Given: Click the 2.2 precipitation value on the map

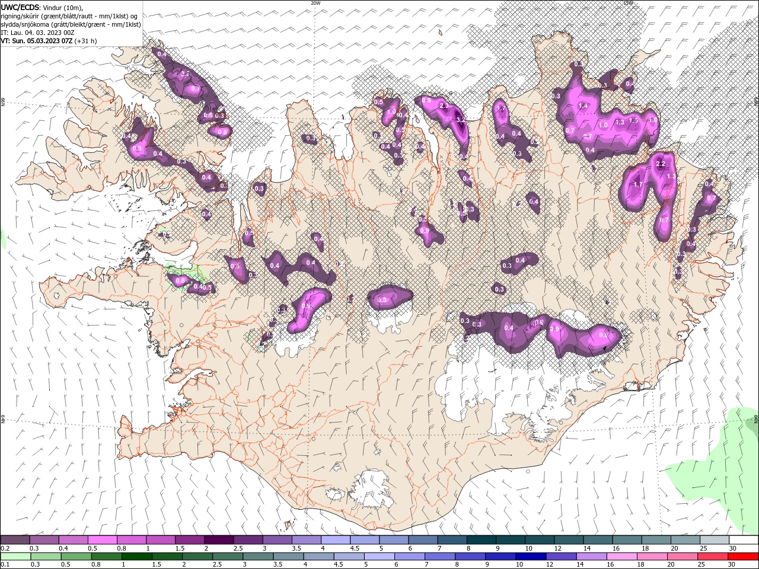Looking at the screenshot, I should click(661, 164).
